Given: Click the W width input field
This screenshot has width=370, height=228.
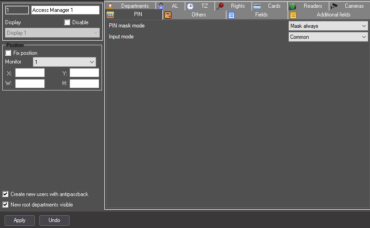Looking at the screenshot, I should tap(30, 84).
